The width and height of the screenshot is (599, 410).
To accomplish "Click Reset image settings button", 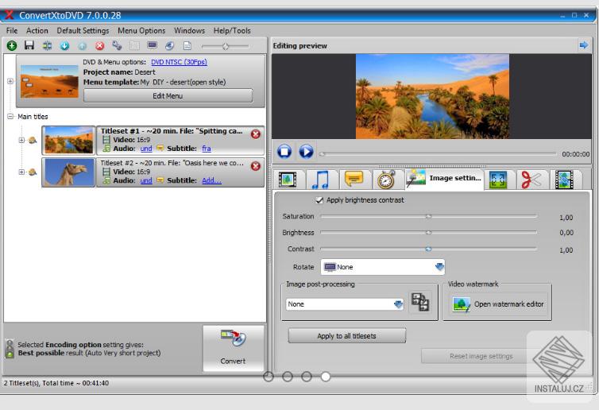I will [x=481, y=356].
